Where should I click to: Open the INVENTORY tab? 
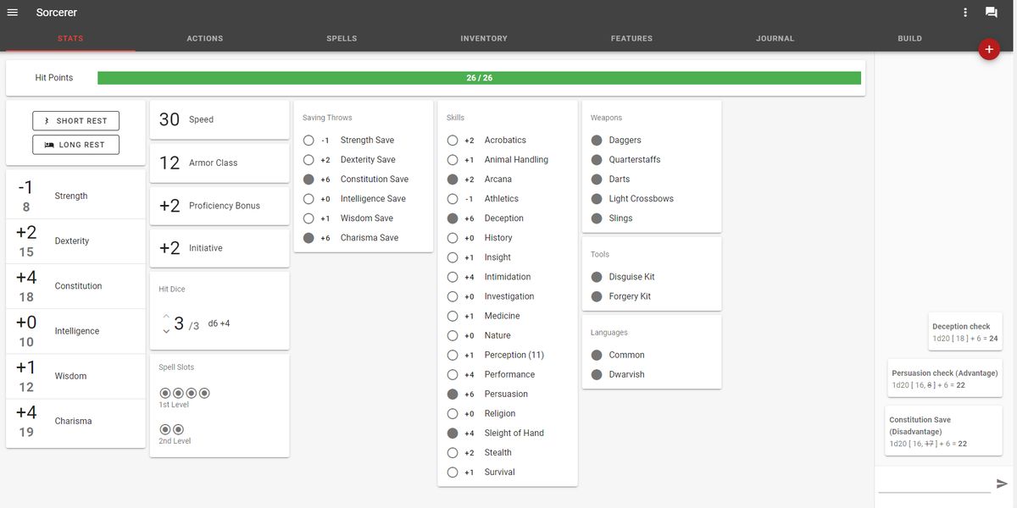click(483, 38)
